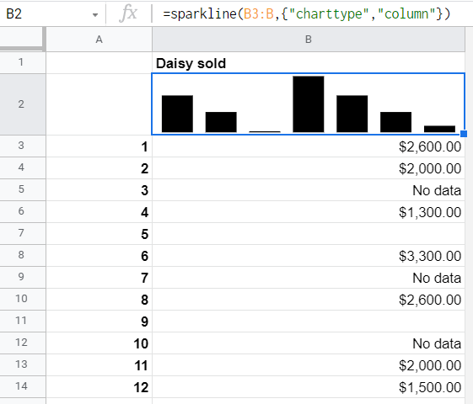Select cell A10 with value 8
473x404 pixels.
pyautogui.click(x=99, y=300)
